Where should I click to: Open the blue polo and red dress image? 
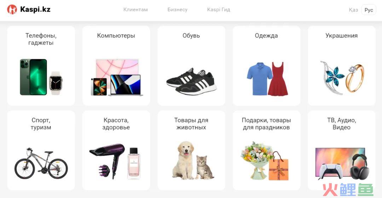[x=267, y=79]
